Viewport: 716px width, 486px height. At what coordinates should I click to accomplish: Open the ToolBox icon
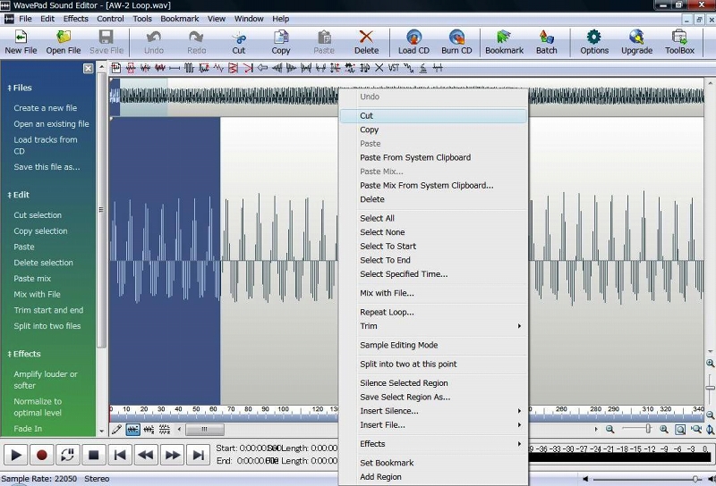pyautogui.click(x=679, y=37)
